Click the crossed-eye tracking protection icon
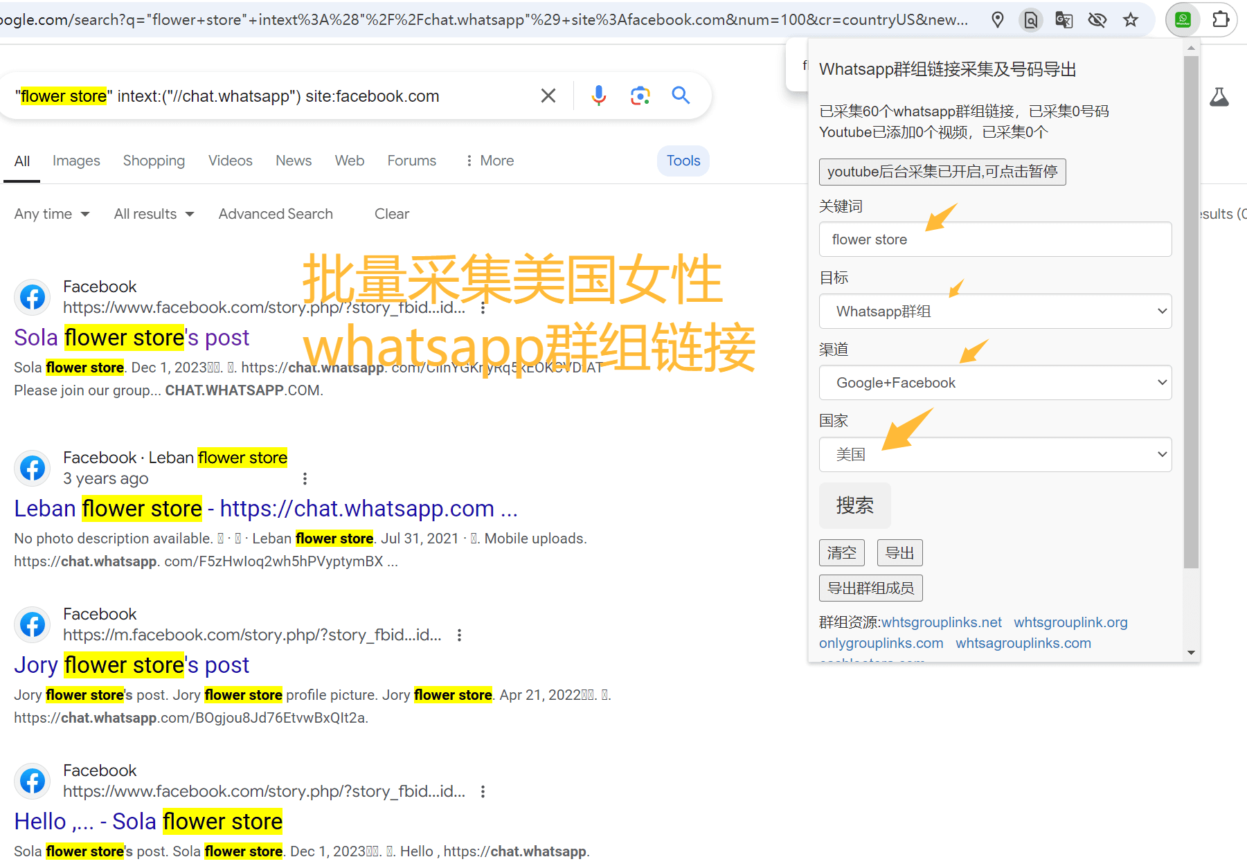 tap(1097, 19)
